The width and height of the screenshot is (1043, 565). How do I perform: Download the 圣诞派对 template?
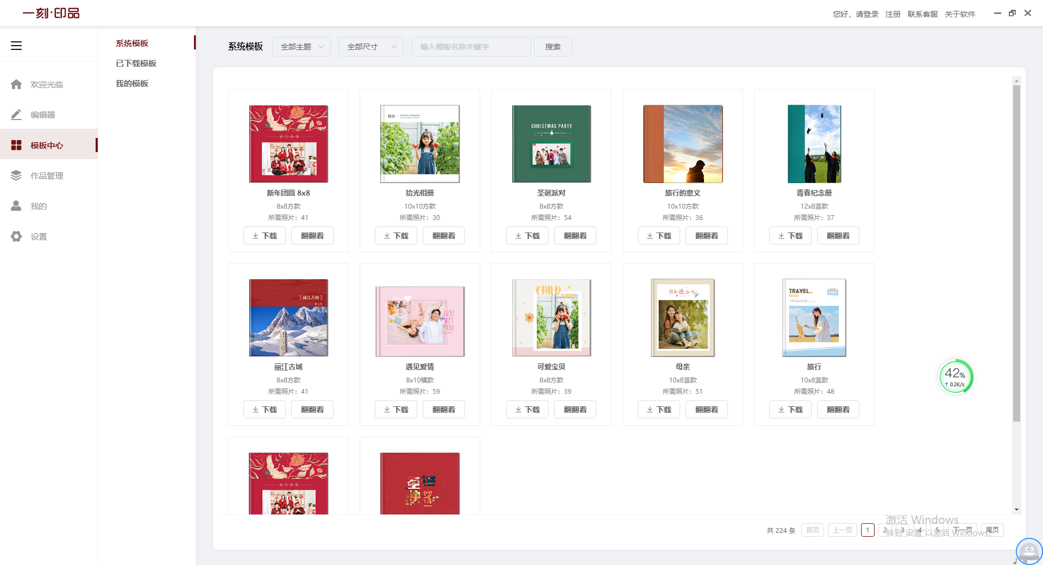pyautogui.click(x=527, y=236)
